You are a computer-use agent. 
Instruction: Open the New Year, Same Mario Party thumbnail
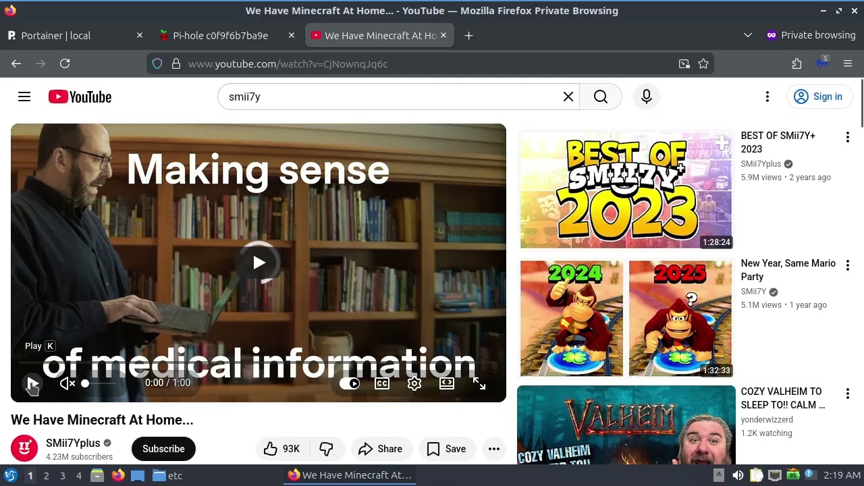click(x=626, y=318)
